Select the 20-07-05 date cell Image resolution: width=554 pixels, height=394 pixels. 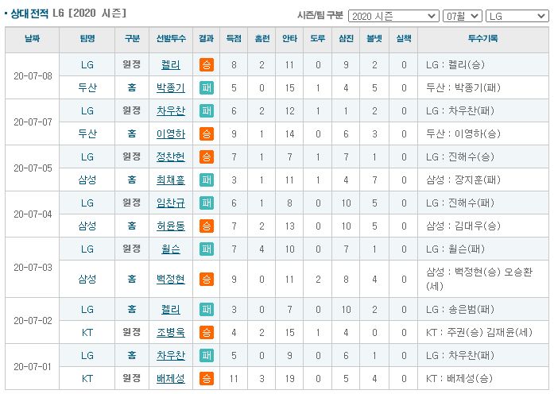[x=33, y=168]
